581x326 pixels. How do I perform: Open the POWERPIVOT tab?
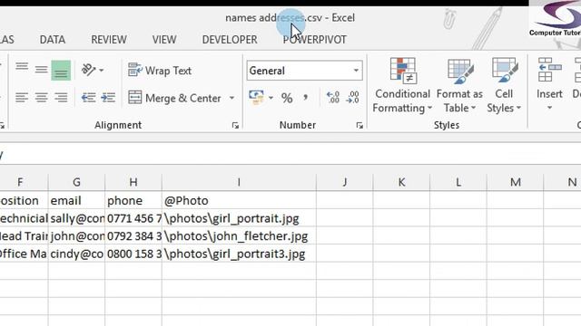[x=315, y=40]
